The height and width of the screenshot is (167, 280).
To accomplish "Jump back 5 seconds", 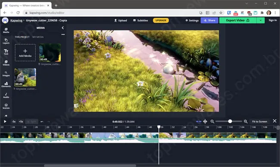I will pos(14,121).
